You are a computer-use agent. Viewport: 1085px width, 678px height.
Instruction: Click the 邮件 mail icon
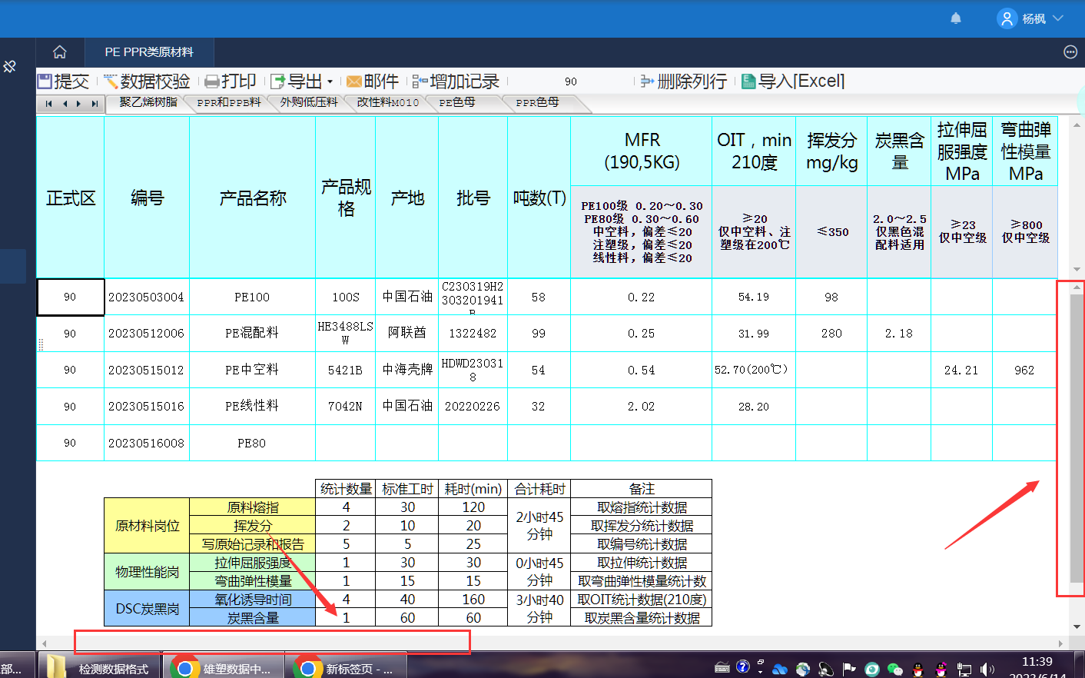[353, 81]
